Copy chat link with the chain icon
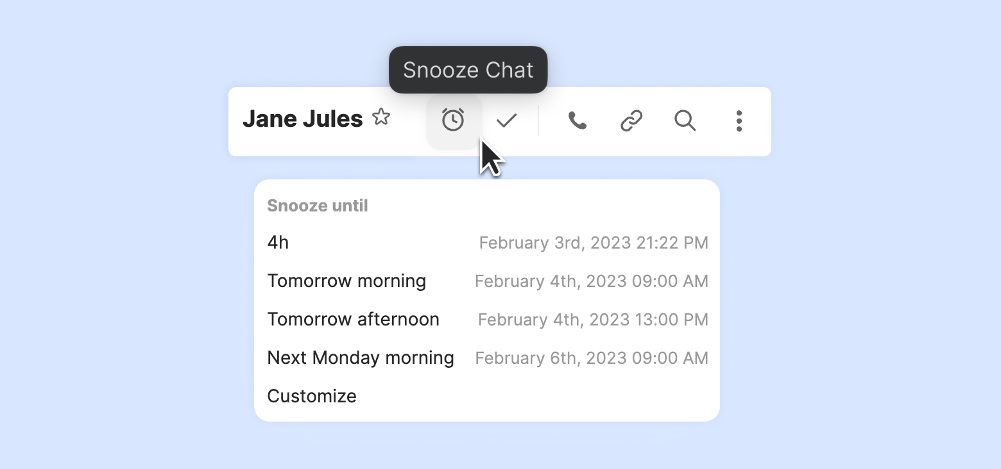 631,120
